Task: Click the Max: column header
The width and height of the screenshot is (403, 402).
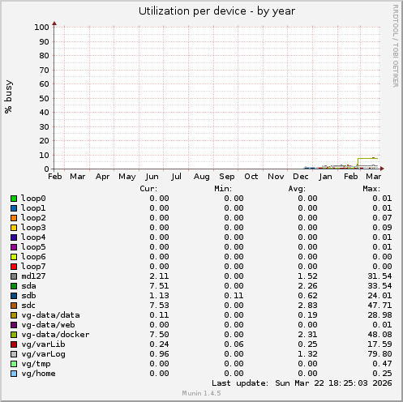Action: pos(371,189)
